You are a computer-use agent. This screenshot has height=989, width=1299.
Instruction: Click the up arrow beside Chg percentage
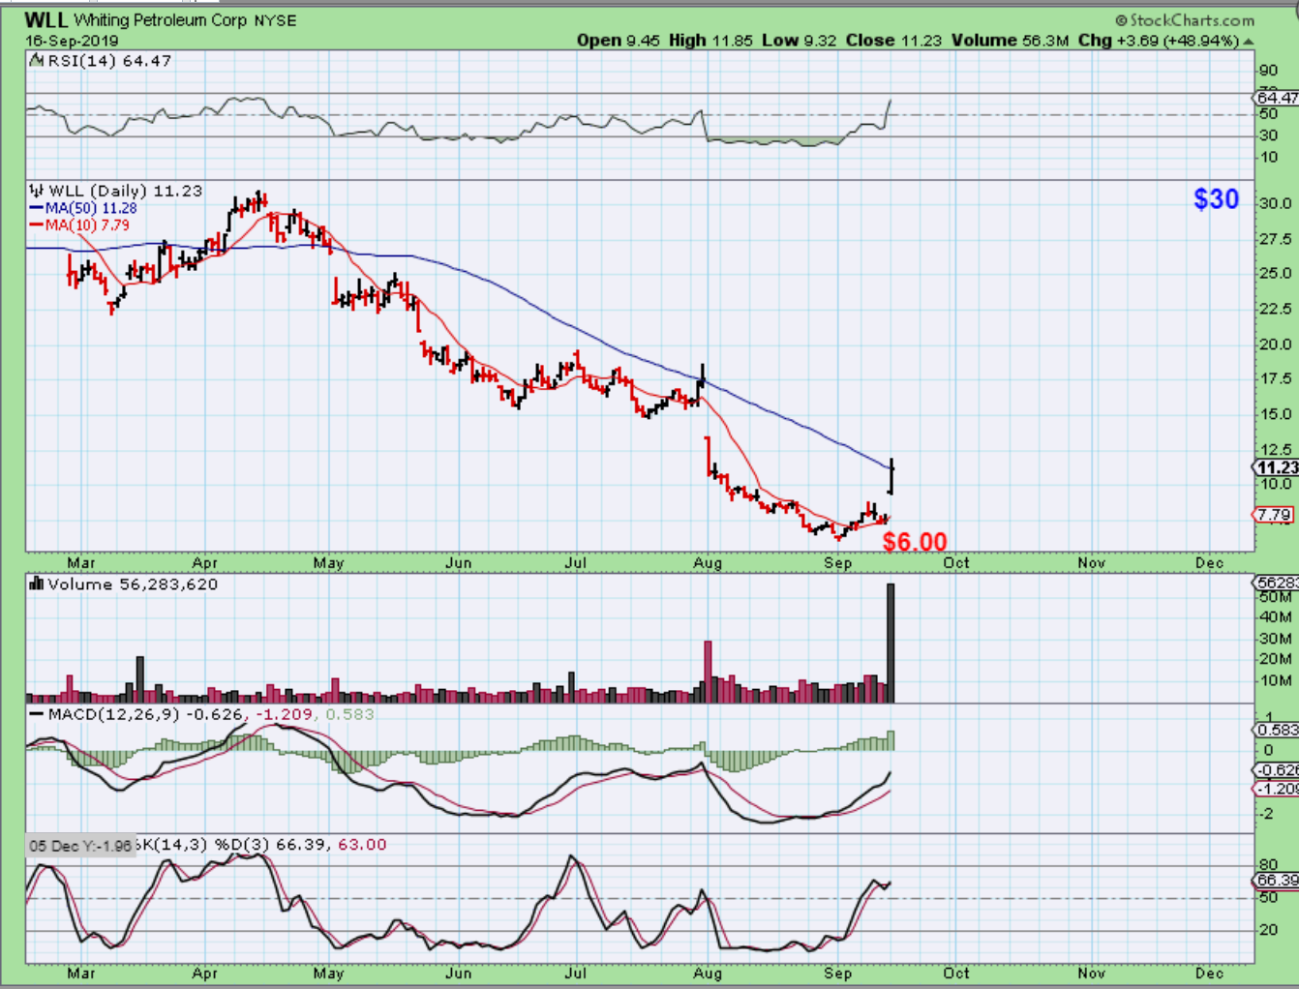click(1249, 42)
